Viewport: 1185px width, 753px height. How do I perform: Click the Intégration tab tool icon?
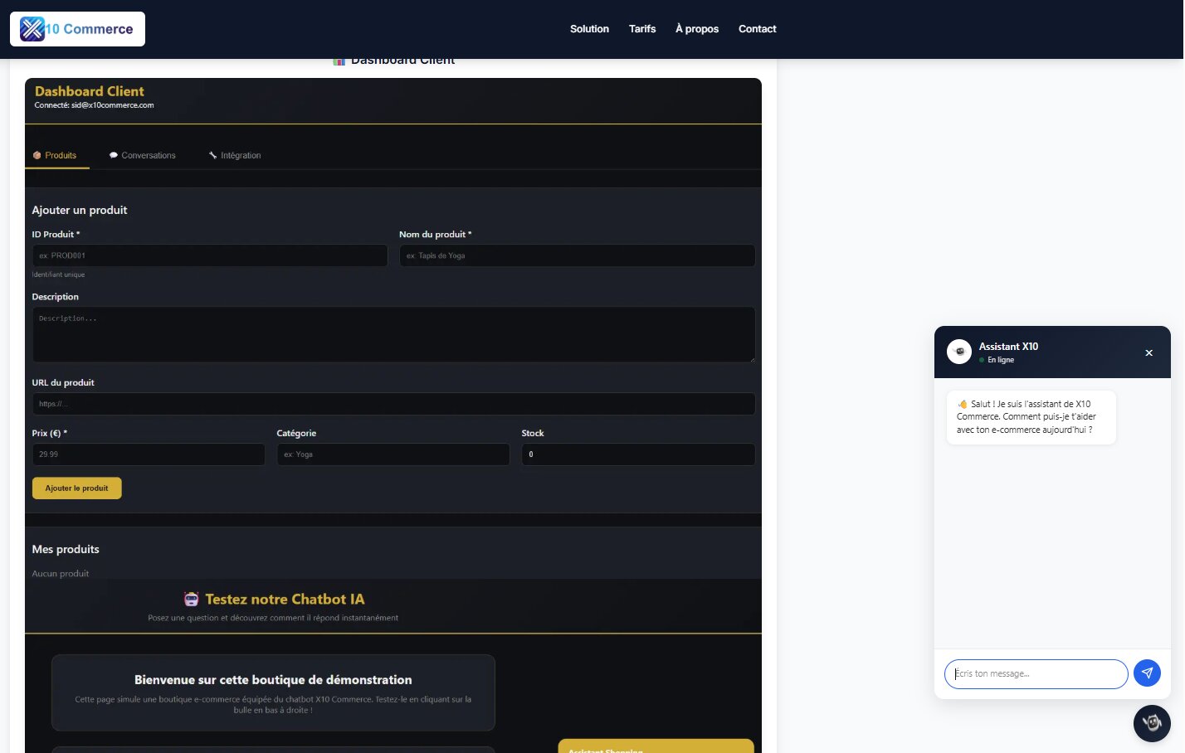[213, 155]
